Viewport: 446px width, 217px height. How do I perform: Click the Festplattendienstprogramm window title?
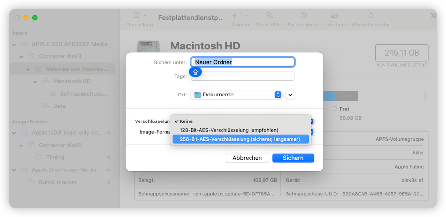coord(191,18)
